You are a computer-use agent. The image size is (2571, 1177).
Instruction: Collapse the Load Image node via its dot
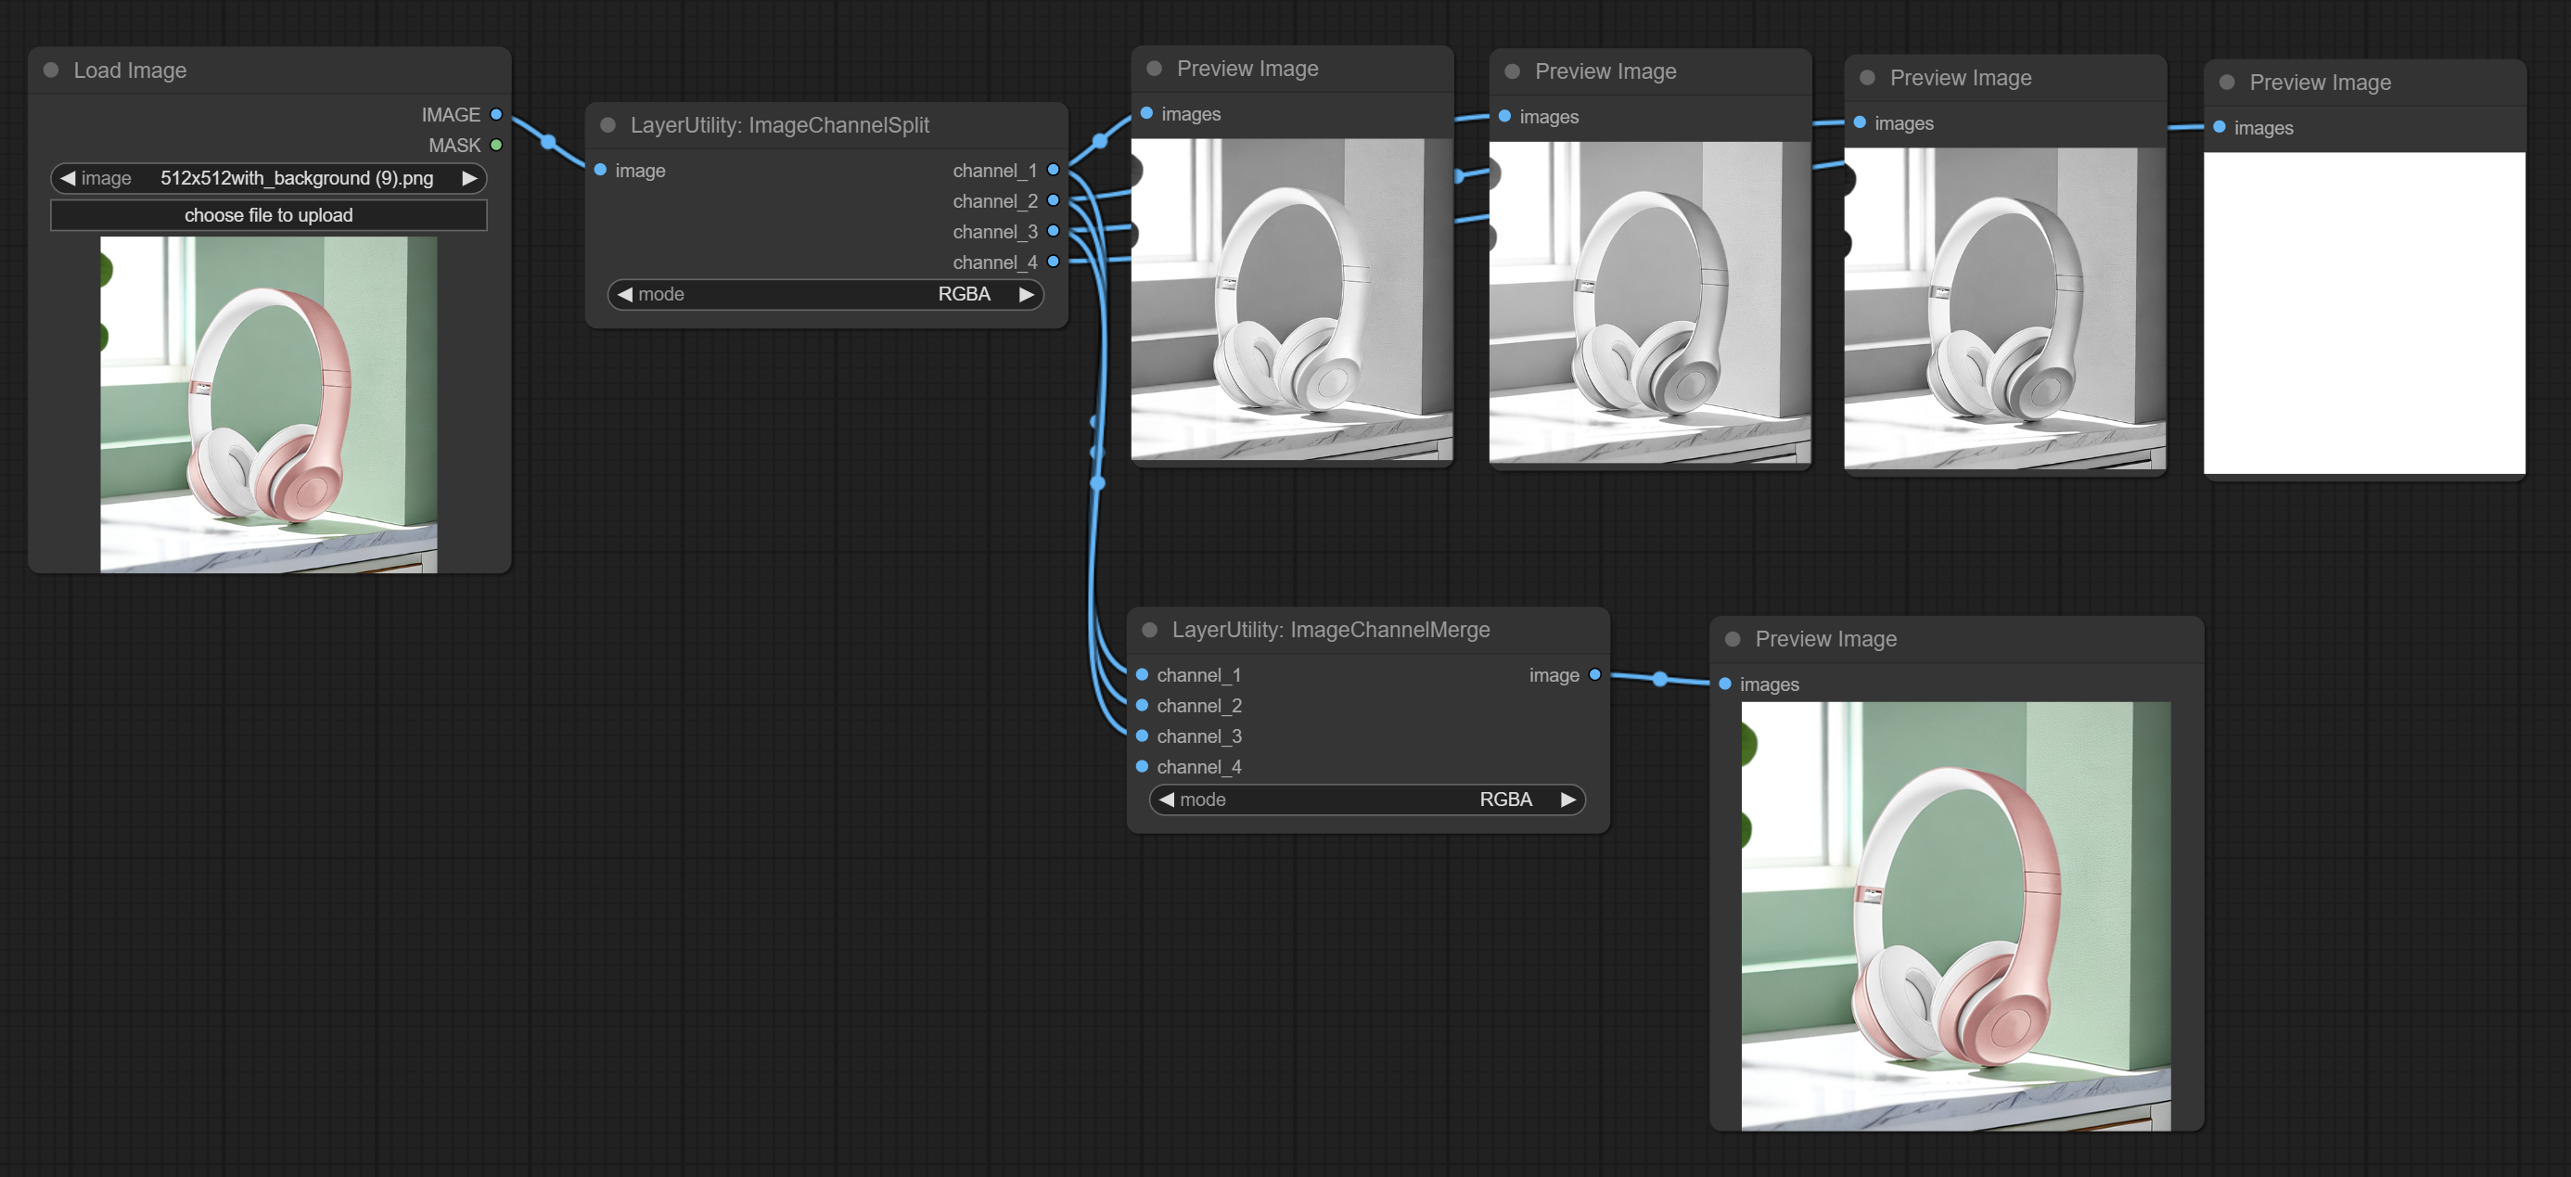(51, 70)
